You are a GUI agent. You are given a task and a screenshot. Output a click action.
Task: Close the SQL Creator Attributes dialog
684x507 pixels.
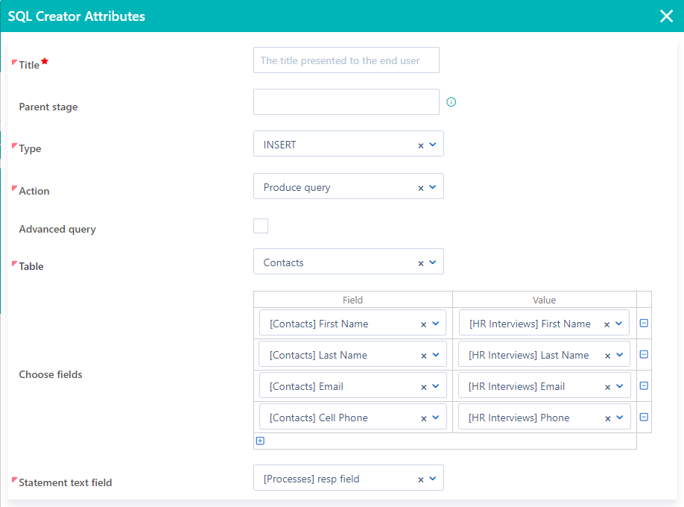665,15
